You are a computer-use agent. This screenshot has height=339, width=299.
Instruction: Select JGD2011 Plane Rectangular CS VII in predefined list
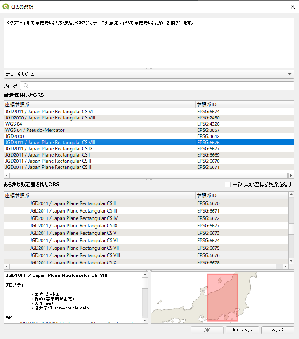point(74,248)
